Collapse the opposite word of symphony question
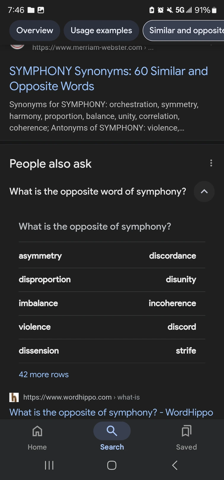Screen dimensions: 224x480 pos(204,192)
